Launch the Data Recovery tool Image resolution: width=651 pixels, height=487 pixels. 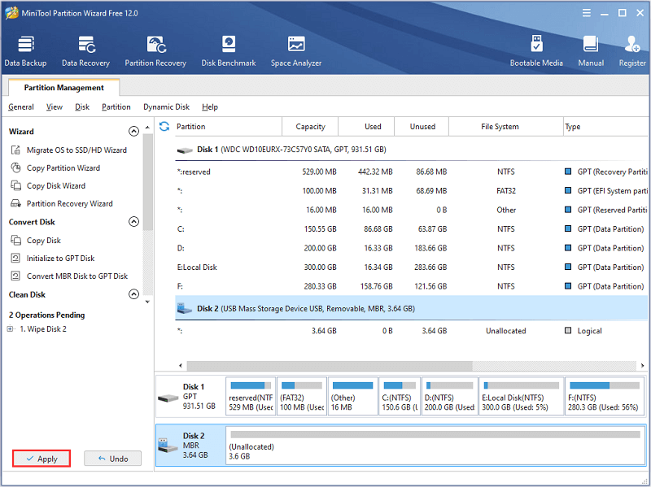click(86, 51)
